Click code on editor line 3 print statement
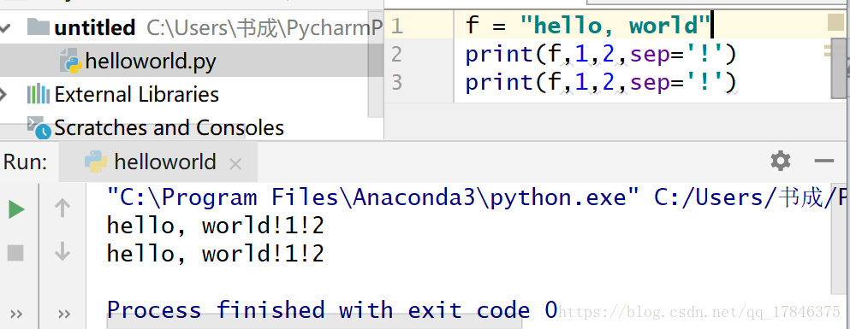 [601, 83]
